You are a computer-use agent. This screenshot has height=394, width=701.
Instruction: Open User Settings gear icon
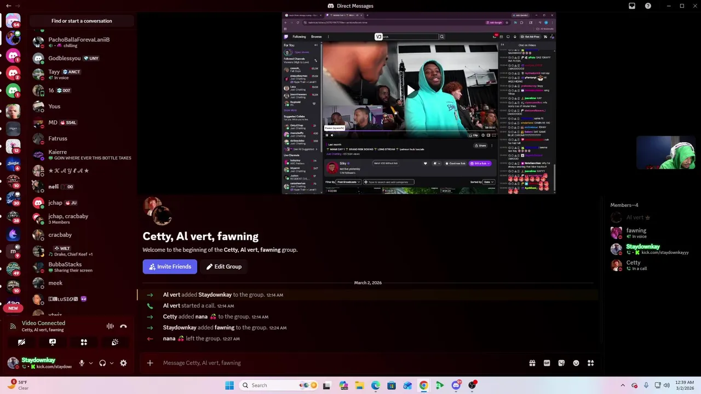tap(123, 363)
